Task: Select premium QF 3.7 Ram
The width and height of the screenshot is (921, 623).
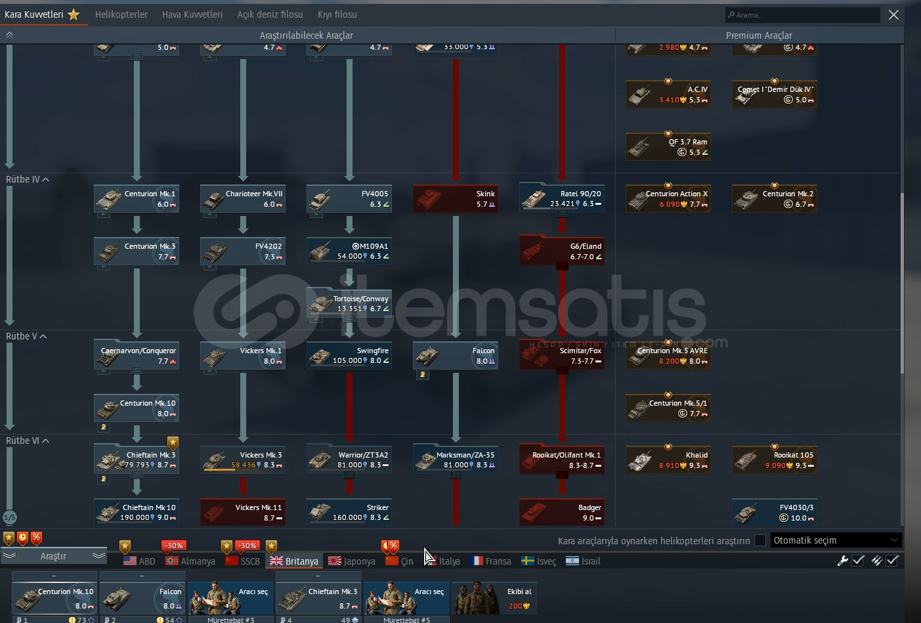Action: pos(668,147)
